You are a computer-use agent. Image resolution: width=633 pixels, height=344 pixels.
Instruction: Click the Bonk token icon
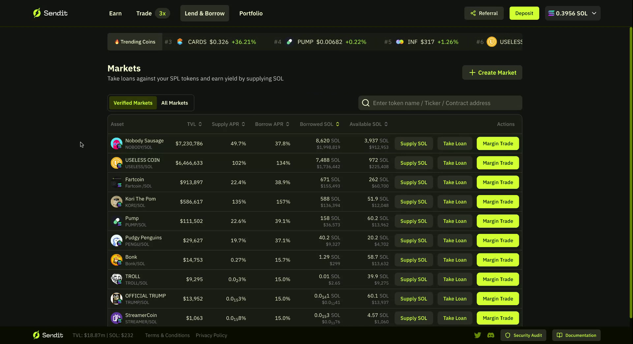tap(116, 260)
